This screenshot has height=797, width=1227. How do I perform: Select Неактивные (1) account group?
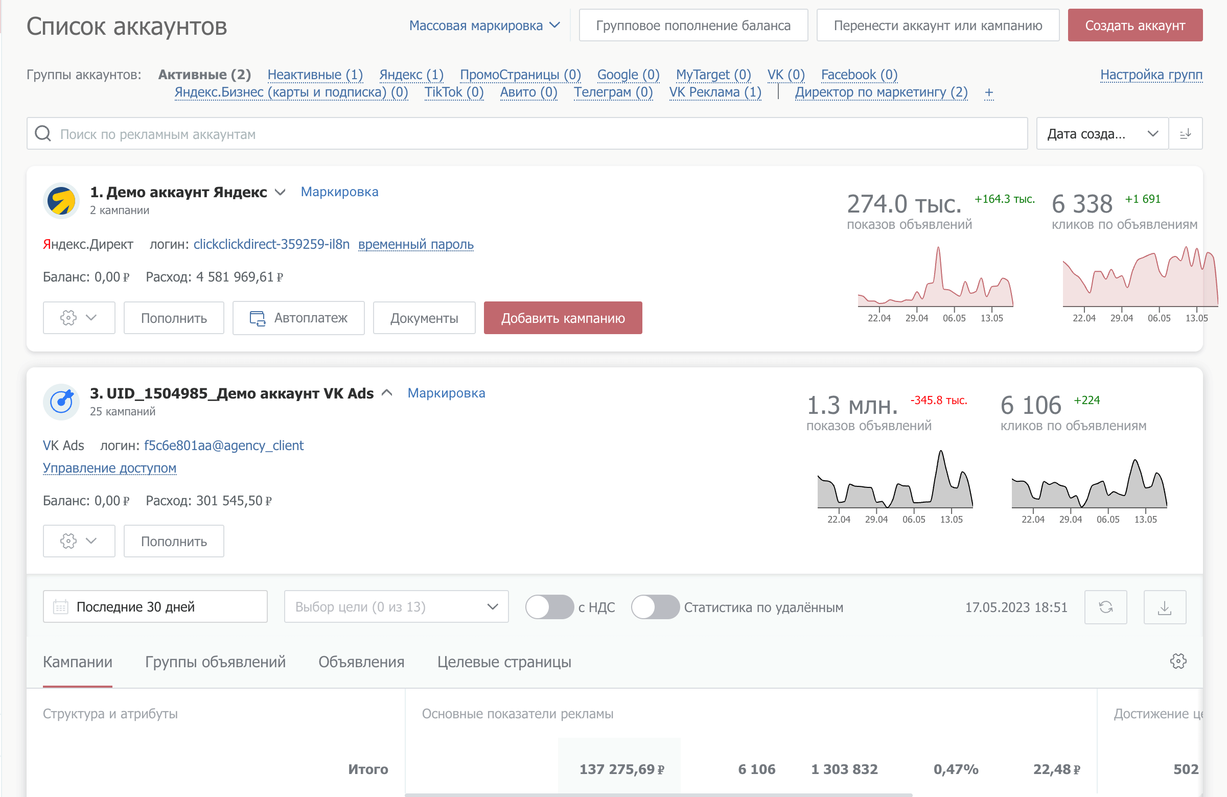(315, 75)
